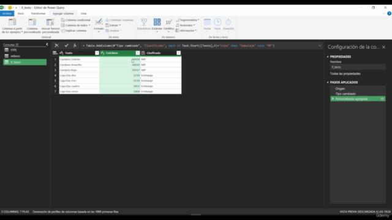Open the Texto column filter dropdown
Screen dimensions: 392x220
click(x=97, y=53)
